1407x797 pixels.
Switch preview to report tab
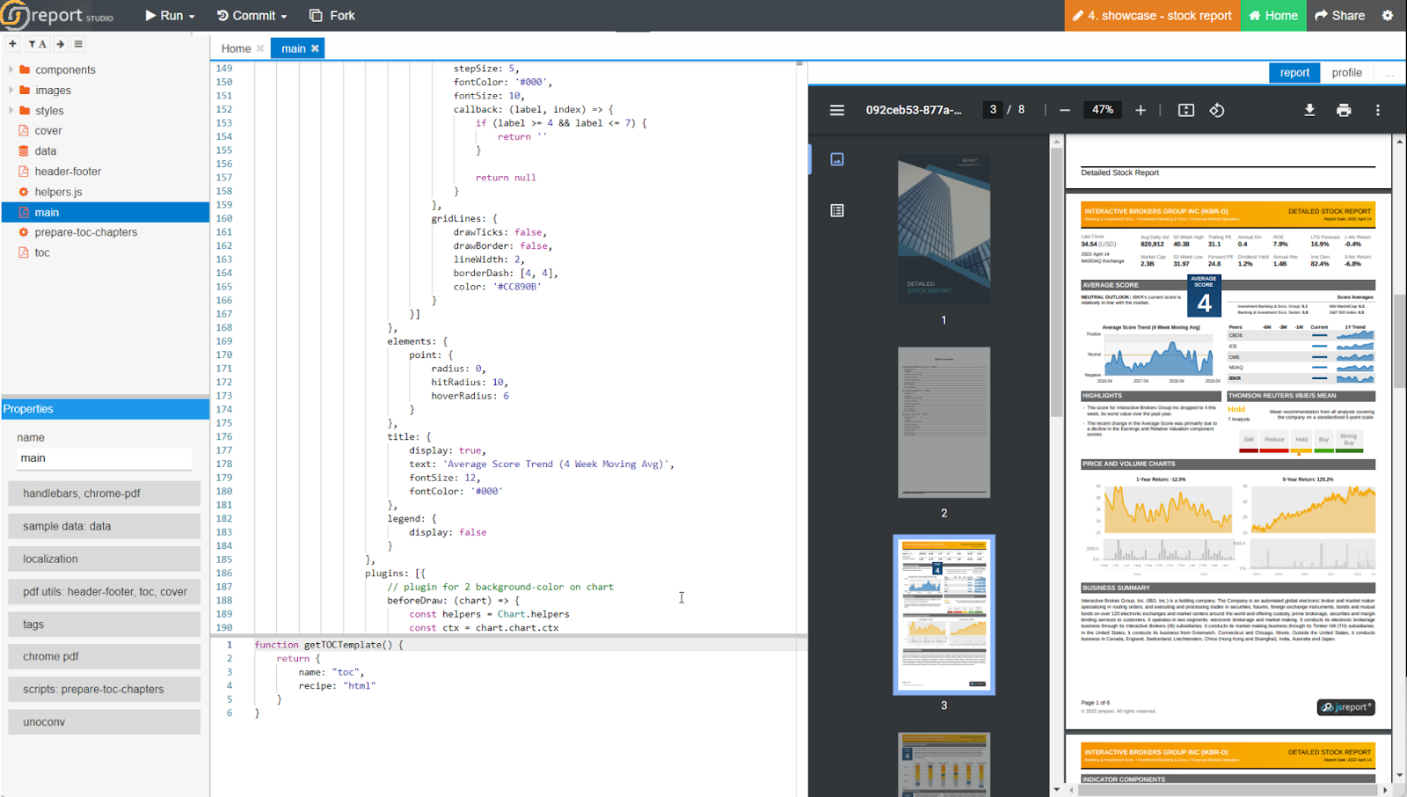(x=1294, y=72)
